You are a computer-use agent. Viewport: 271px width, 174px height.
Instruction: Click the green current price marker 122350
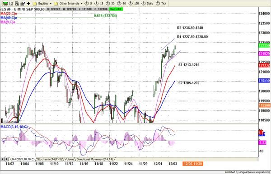click(264, 46)
